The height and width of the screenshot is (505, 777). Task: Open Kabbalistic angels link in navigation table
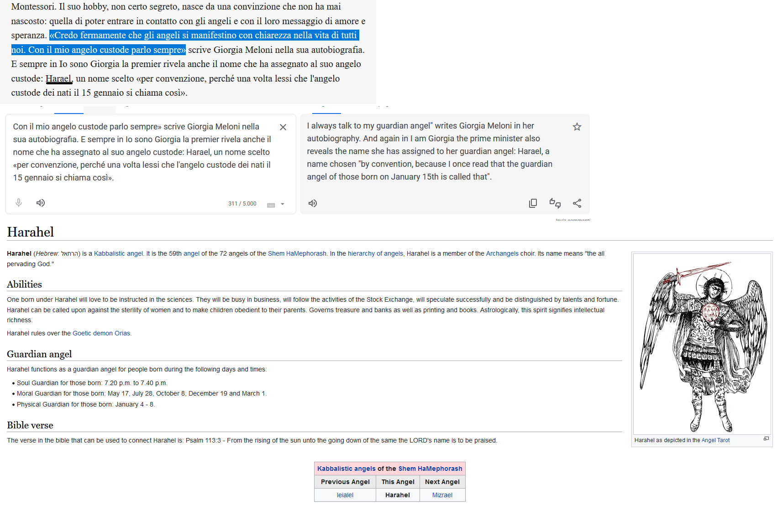pyautogui.click(x=346, y=469)
